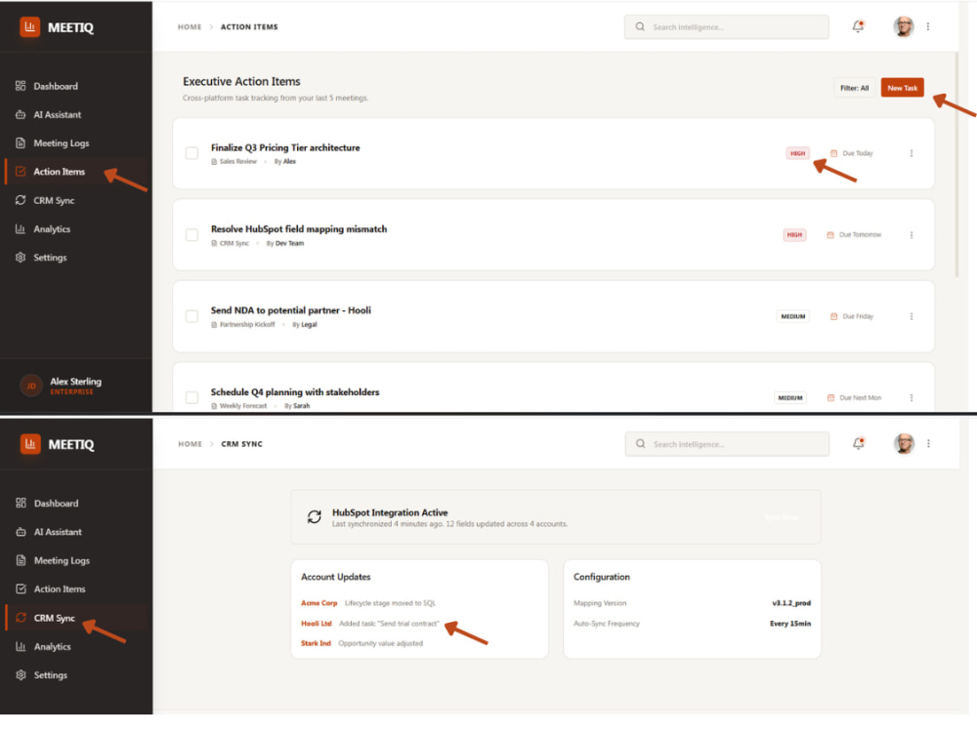Viewport: 977px width, 731px height.
Task: Click the HIGH badge on Resolve HubSpot task
Action: tap(794, 235)
